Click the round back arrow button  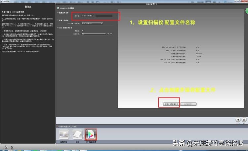coord(238,120)
